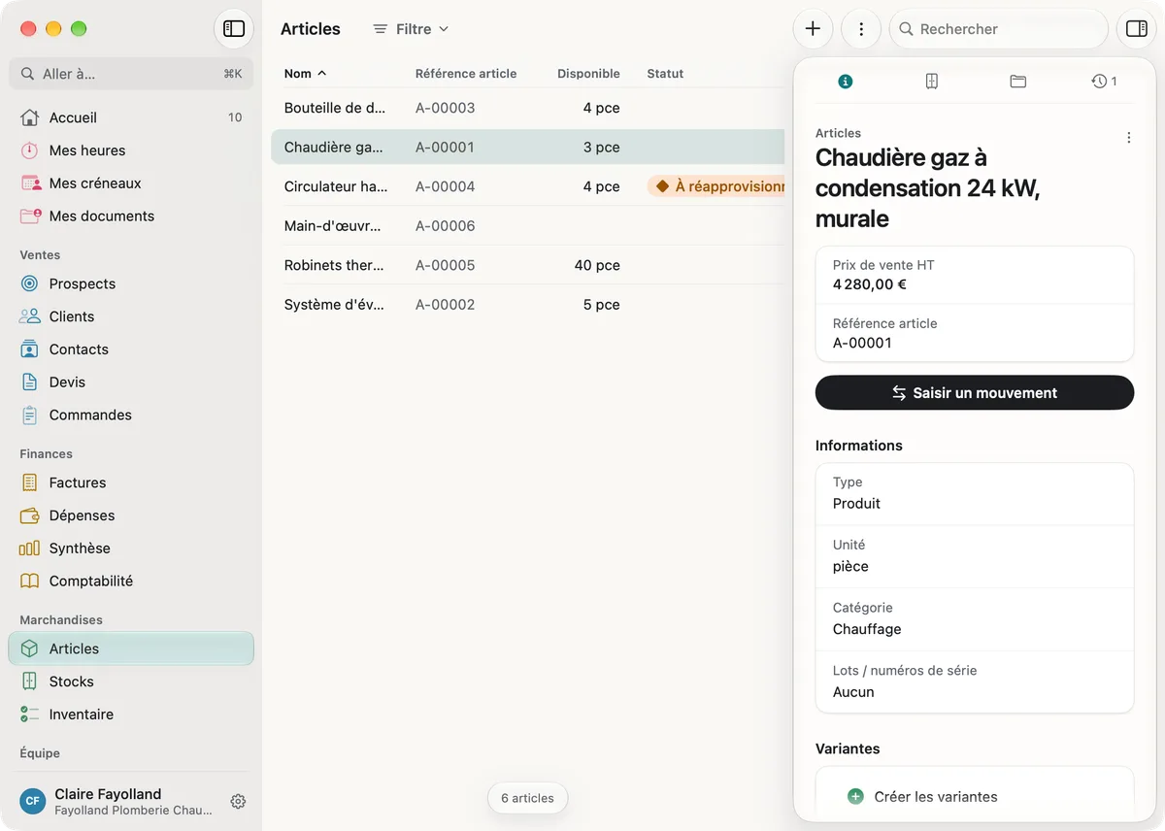Image resolution: width=1165 pixels, height=831 pixels.
Task: Click the Type Produit field
Action: click(x=975, y=494)
